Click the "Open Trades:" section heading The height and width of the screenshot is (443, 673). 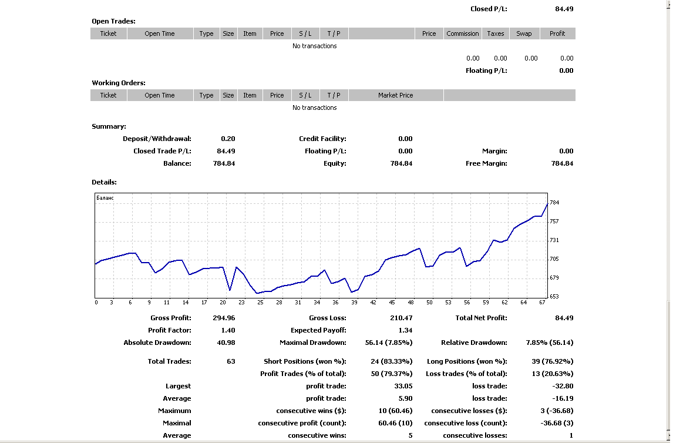coord(114,21)
